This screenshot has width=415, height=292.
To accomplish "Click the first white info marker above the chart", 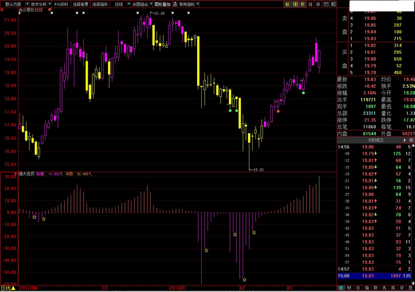I will click(51, 12).
